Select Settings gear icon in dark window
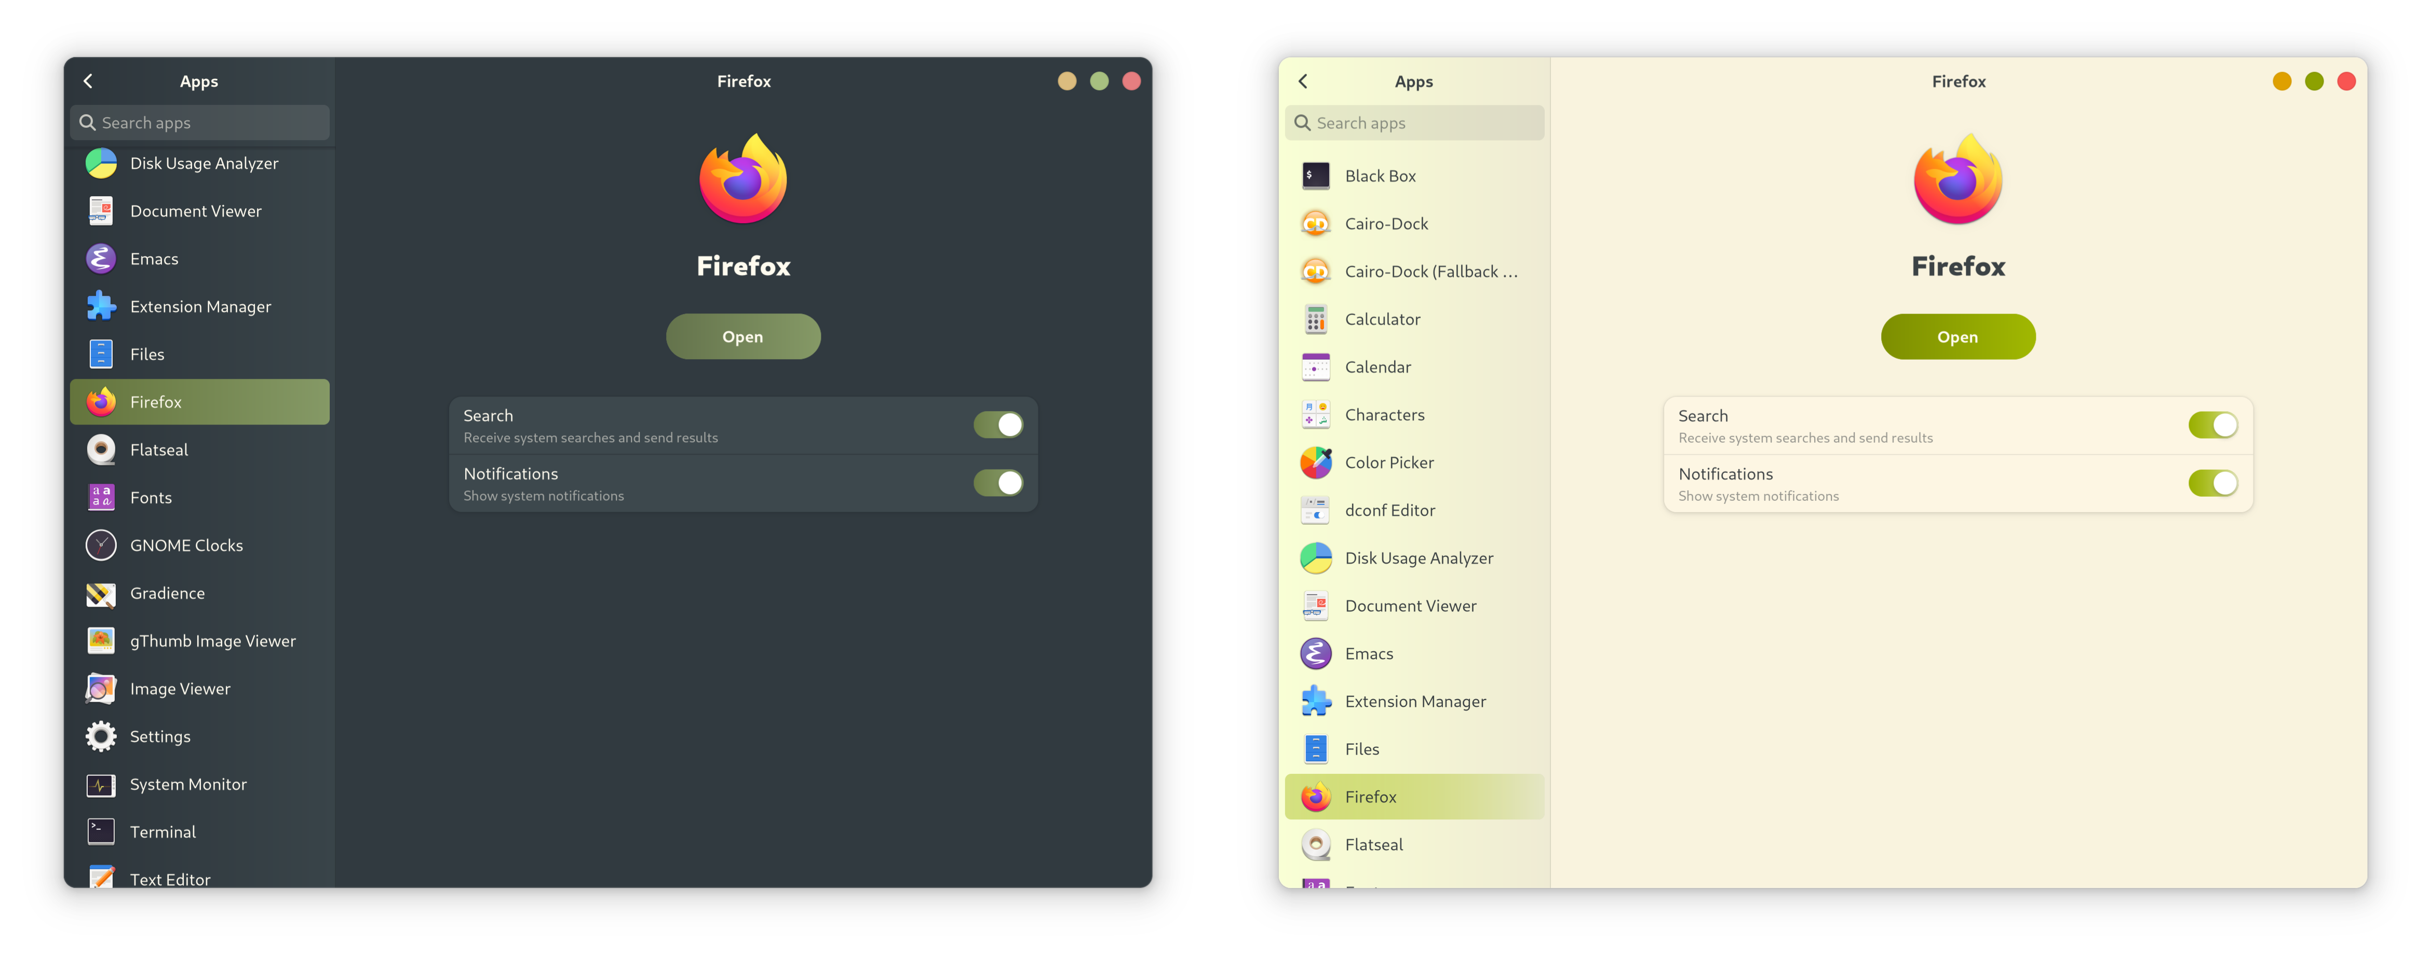 (101, 736)
